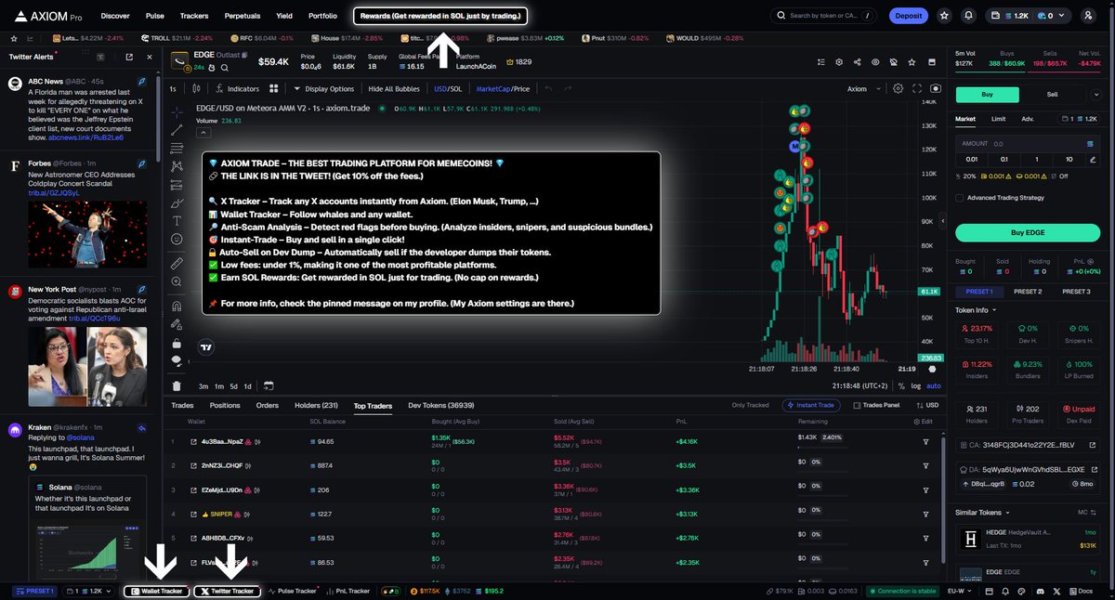The height and width of the screenshot is (600, 1115).
Task: Select the Limit order tab
Action: (998, 119)
